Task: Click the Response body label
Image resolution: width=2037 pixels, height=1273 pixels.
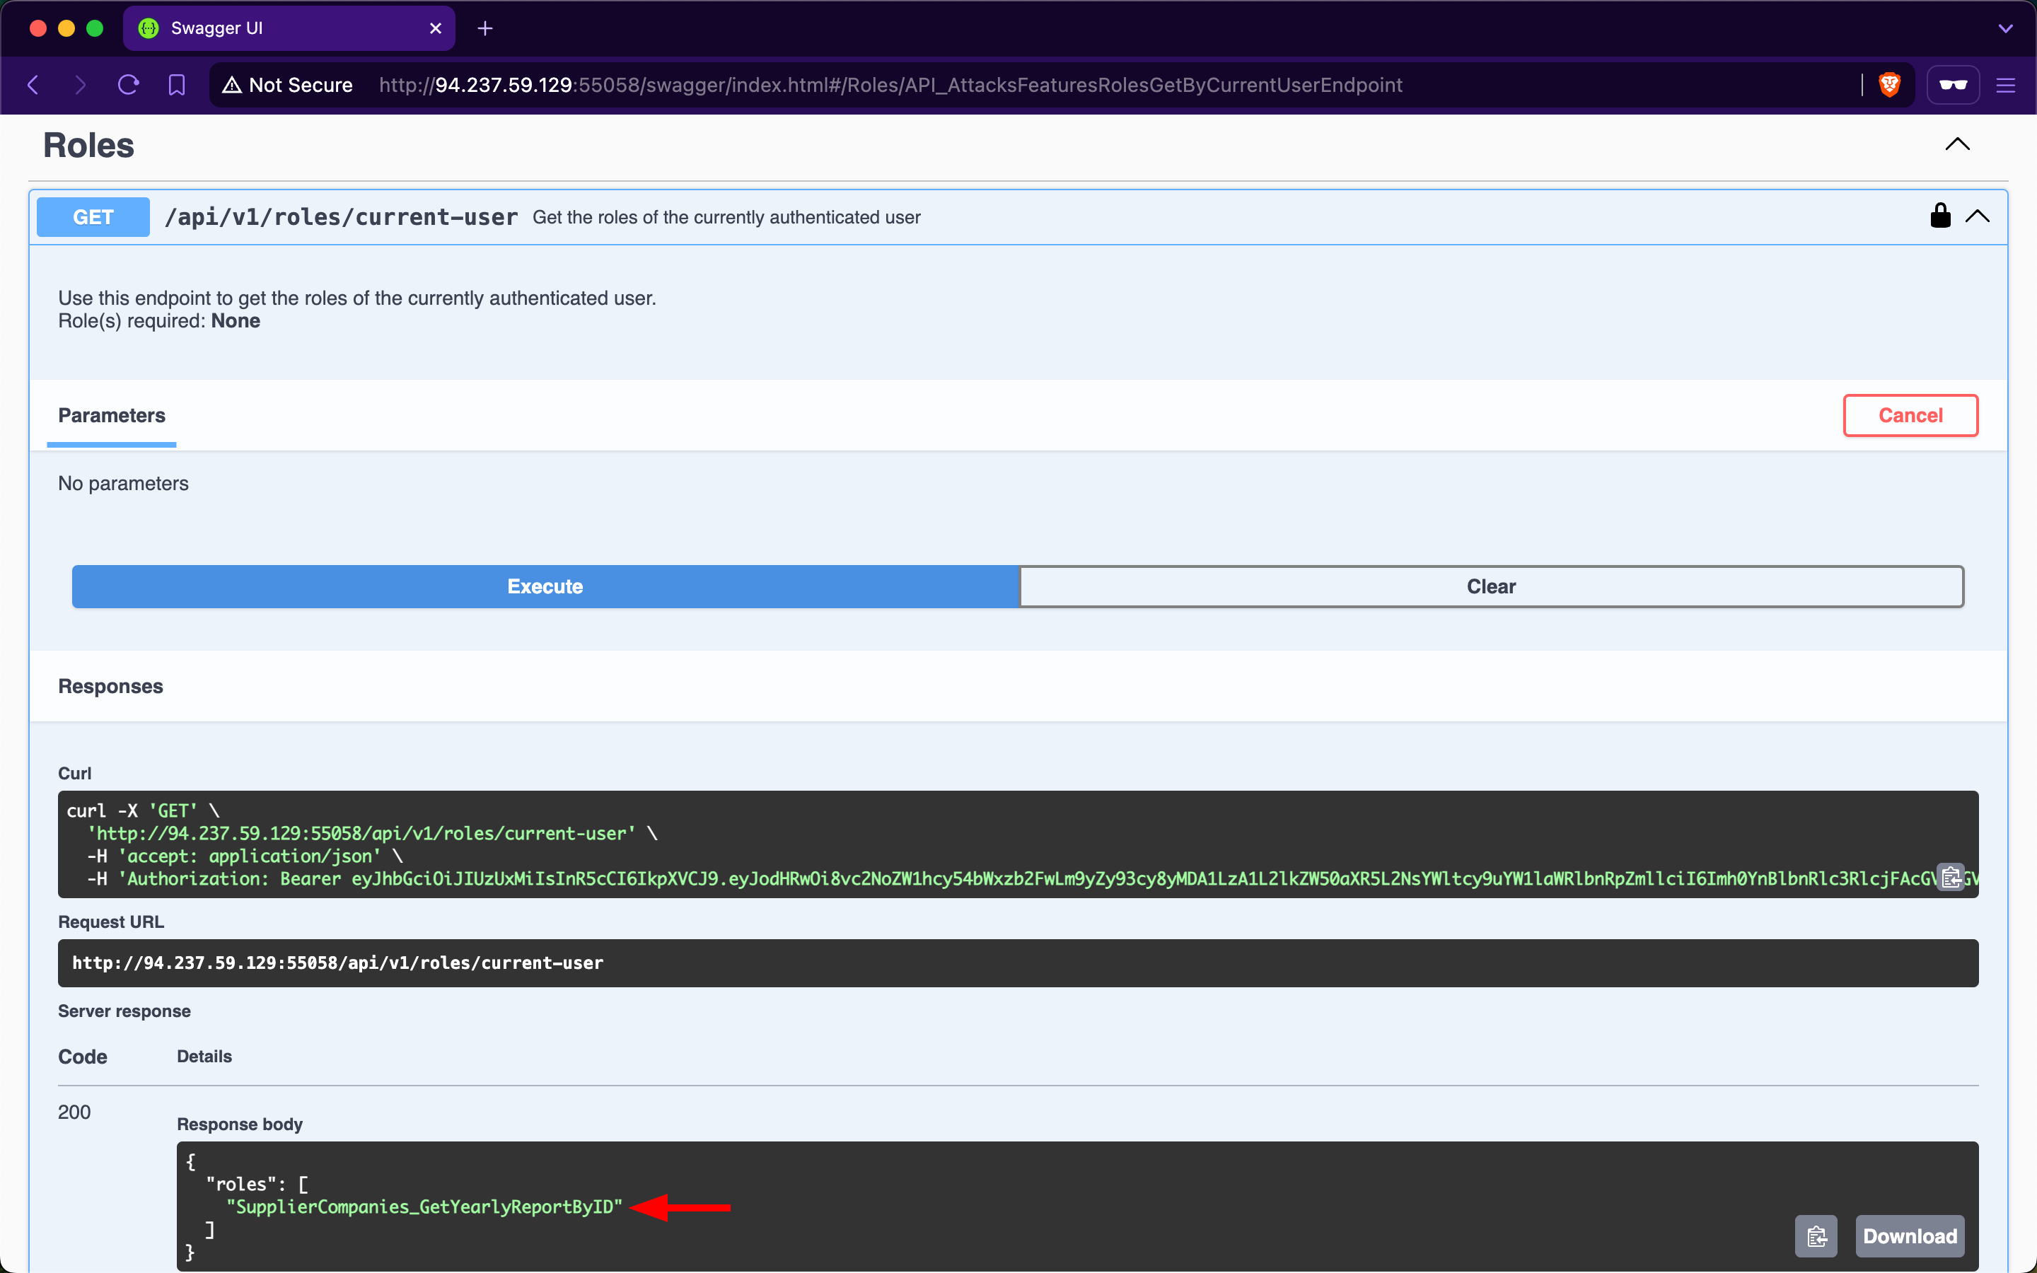Action: pyautogui.click(x=240, y=1124)
